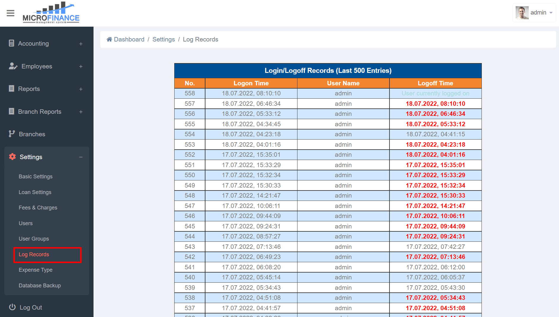559x317 pixels.
Task: Select Log Records submenu item
Action: pos(34,254)
